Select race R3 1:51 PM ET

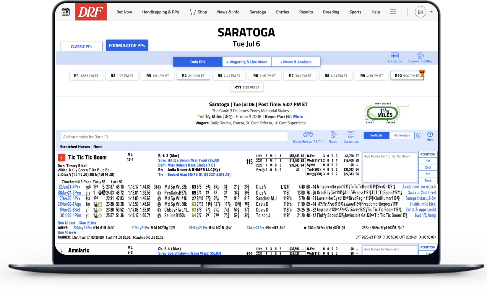(158, 76)
